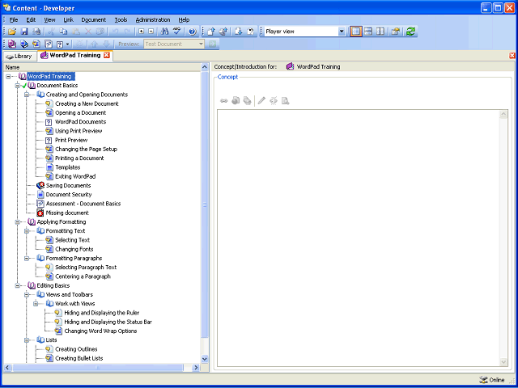Click the green Refresh arrows icon
Screen dimensions: 518x388
tap(410, 32)
